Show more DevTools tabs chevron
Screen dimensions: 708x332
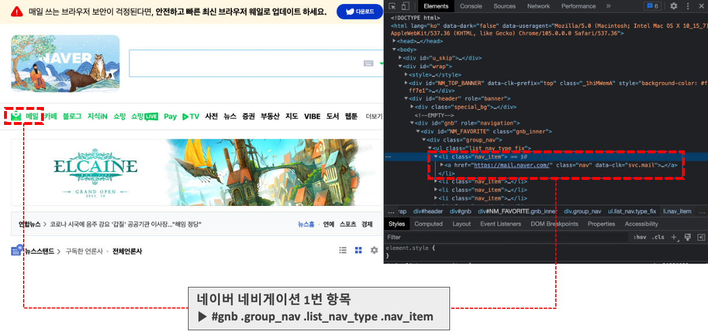pos(608,6)
